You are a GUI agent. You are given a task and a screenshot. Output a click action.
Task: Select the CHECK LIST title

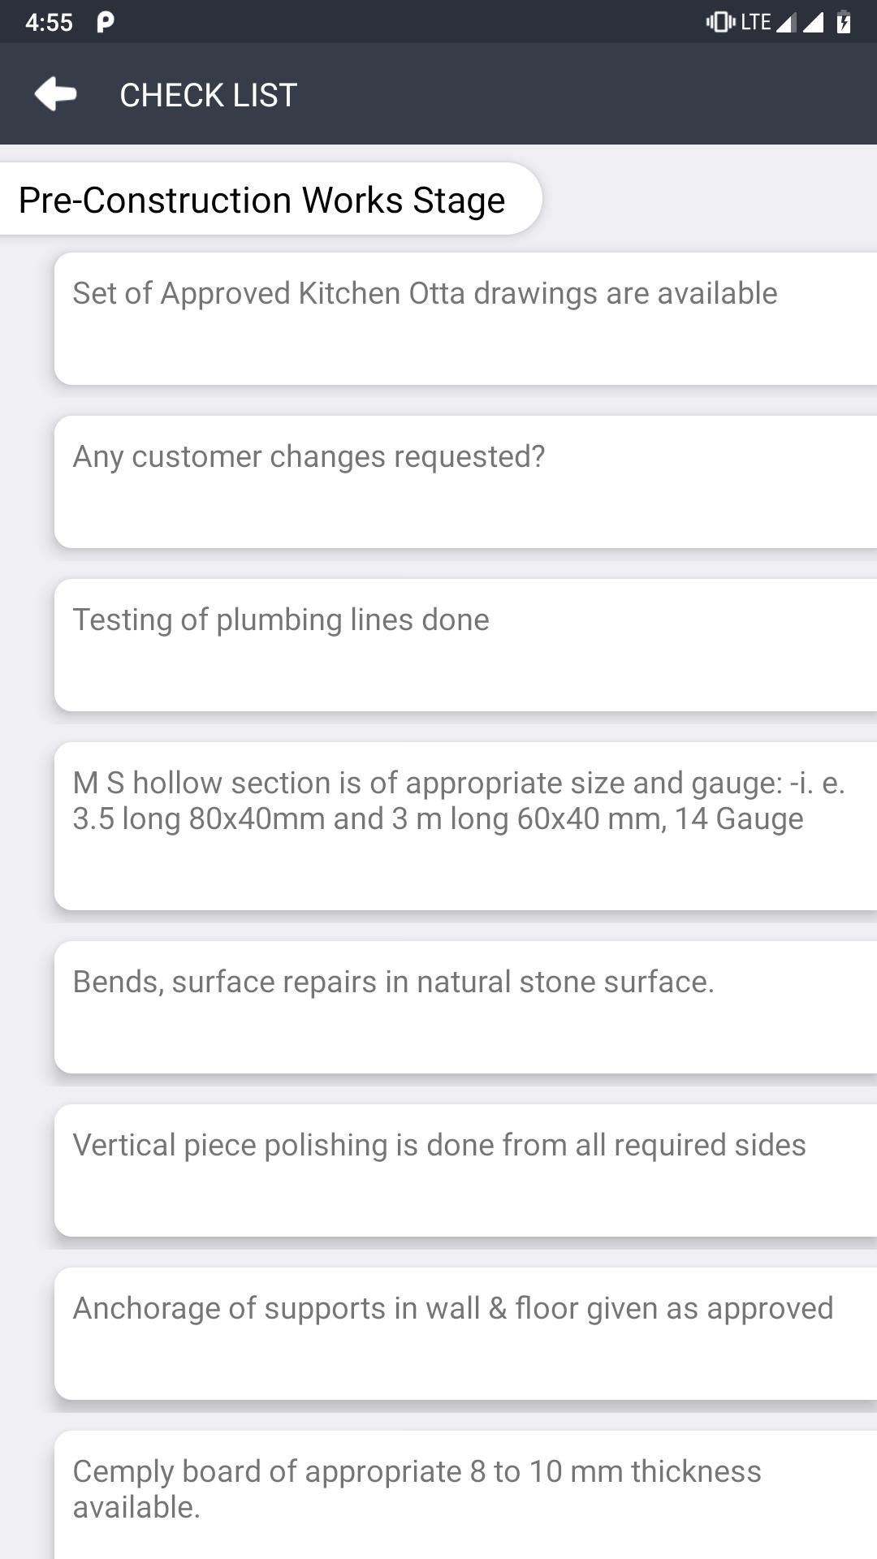[x=209, y=95]
